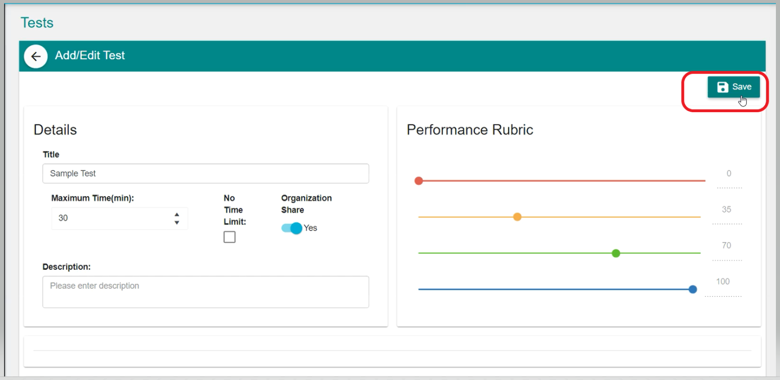Image resolution: width=780 pixels, height=380 pixels.
Task: Click the back arrow in the header
Action: (x=36, y=56)
